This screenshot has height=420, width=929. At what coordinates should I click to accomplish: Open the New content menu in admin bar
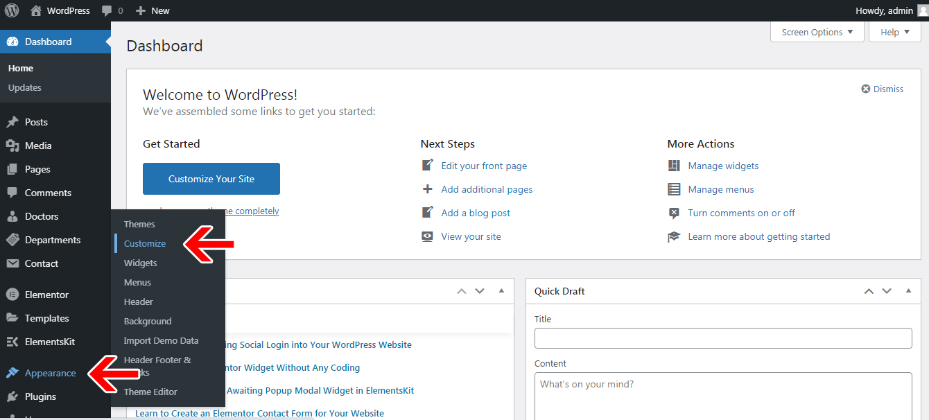click(153, 10)
